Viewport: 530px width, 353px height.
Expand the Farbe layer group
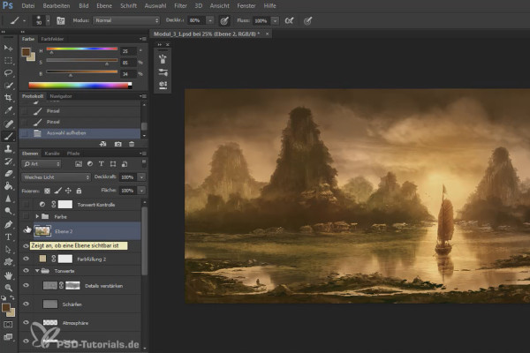click(x=37, y=216)
